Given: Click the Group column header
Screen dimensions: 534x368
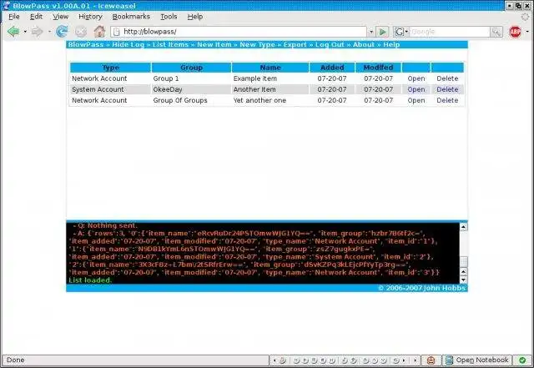Looking at the screenshot, I should click(191, 68).
